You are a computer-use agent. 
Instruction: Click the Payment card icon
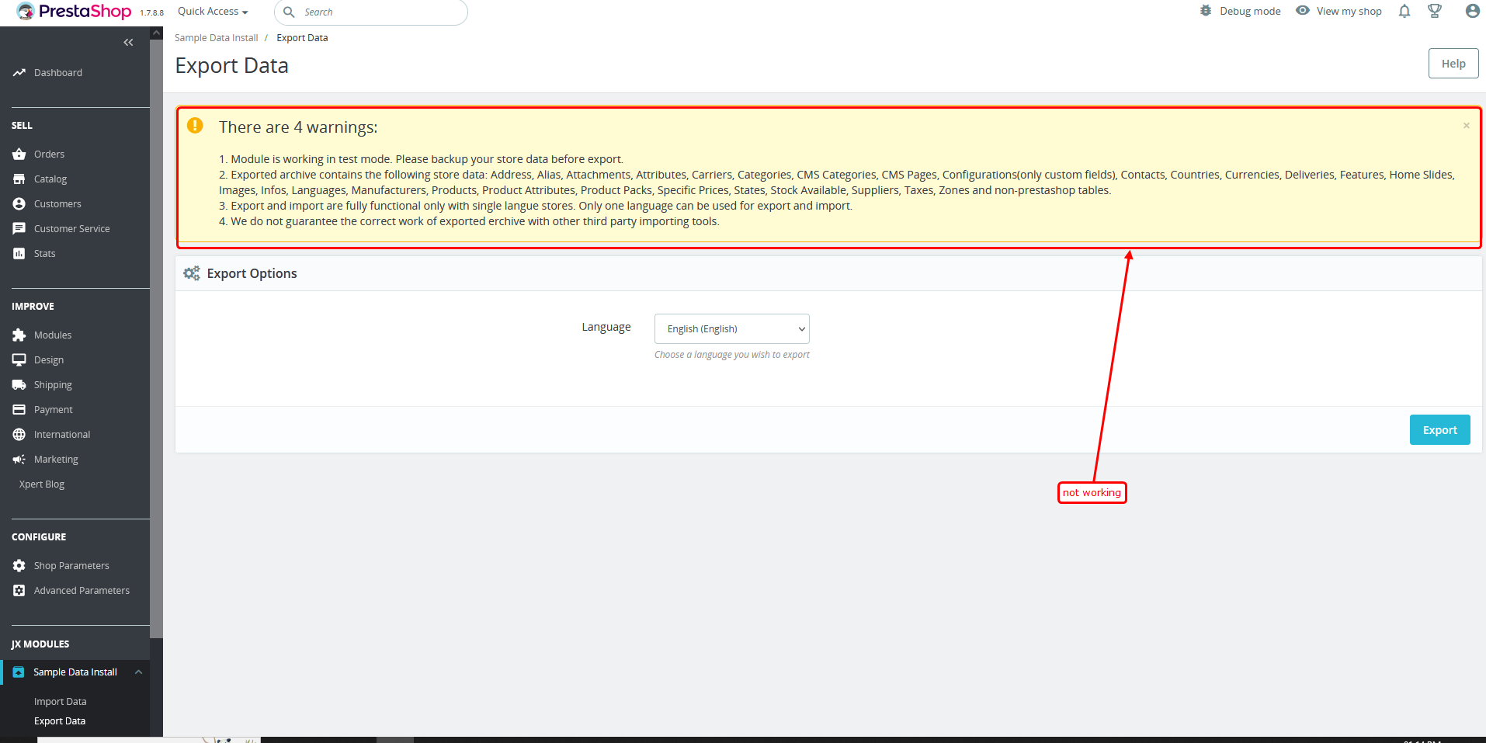(x=19, y=410)
